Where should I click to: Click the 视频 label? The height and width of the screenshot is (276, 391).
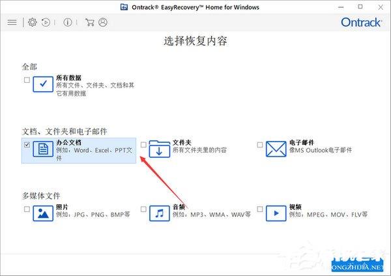[295, 207]
